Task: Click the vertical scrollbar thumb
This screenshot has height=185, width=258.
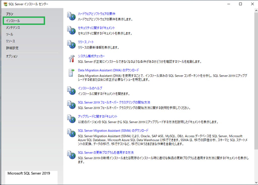Action: [x=256, y=81]
